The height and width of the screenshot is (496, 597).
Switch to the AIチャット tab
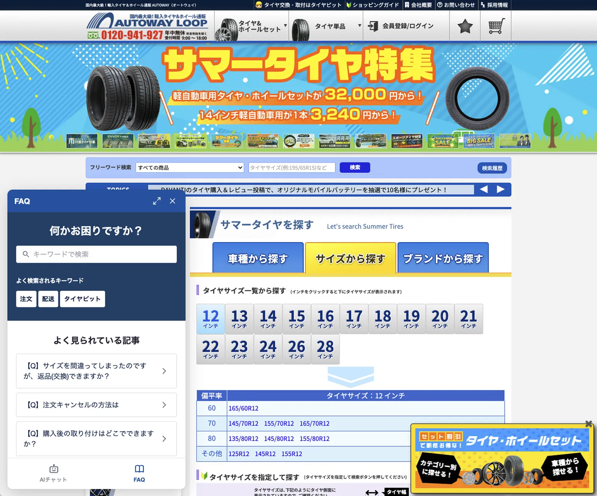[x=53, y=474]
